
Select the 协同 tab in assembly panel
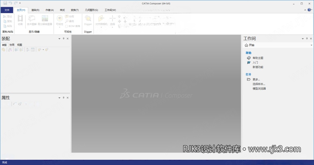(12, 45)
